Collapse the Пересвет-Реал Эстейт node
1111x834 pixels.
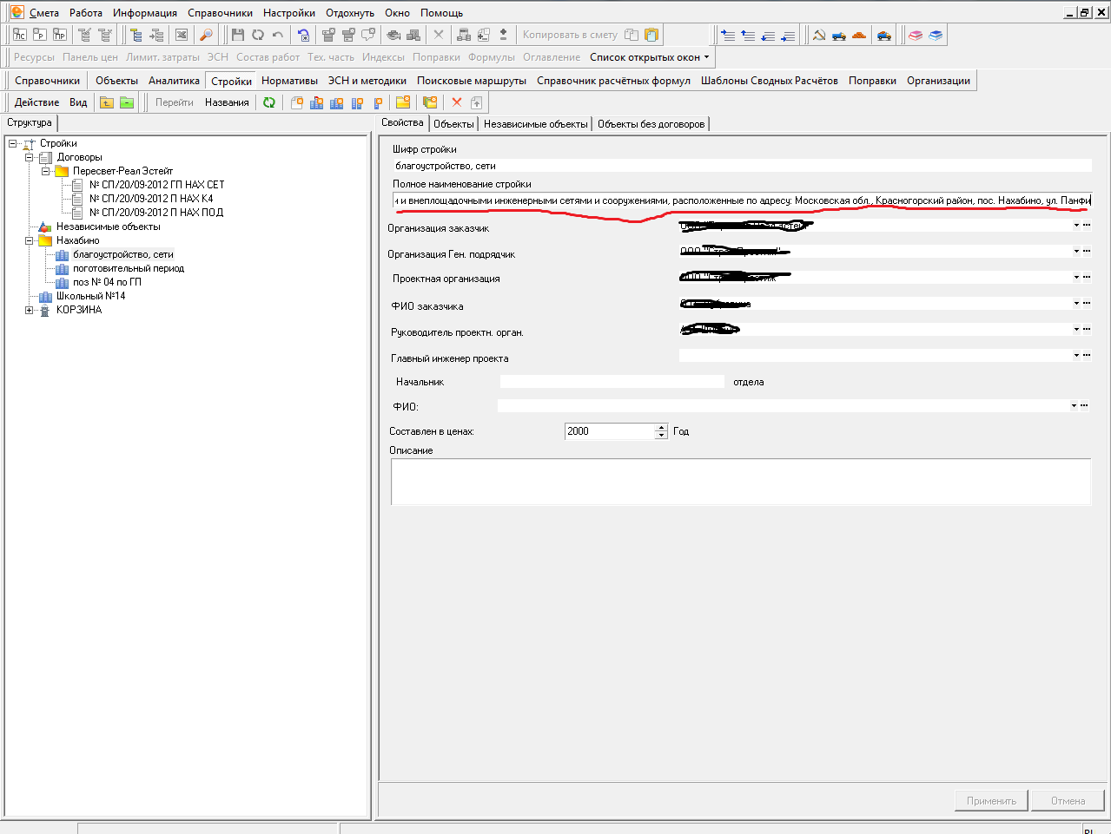pyautogui.click(x=46, y=171)
